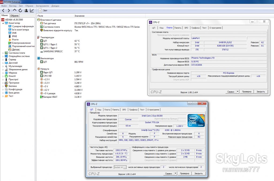This screenshot has height=181, width=274.
Task: Click the Програми icon in tree
Action: (x=6, y=83)
